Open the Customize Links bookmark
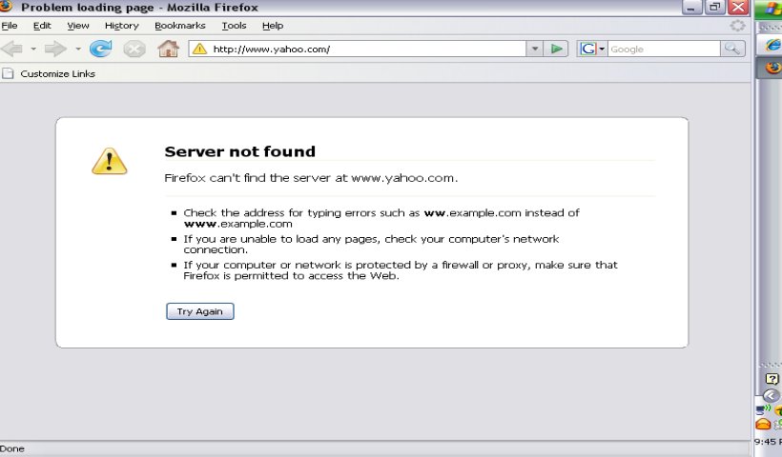Screen dimensions: 782x457 [57, 73]
